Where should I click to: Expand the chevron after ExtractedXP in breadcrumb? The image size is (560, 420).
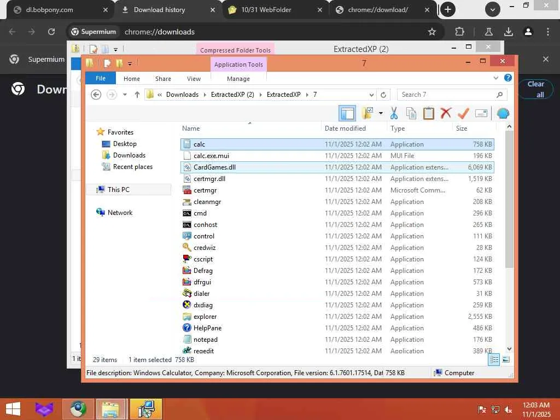[307, 95]
